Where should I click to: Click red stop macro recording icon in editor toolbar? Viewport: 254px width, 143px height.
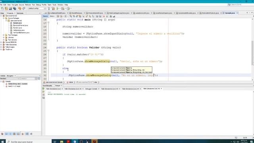104,16
